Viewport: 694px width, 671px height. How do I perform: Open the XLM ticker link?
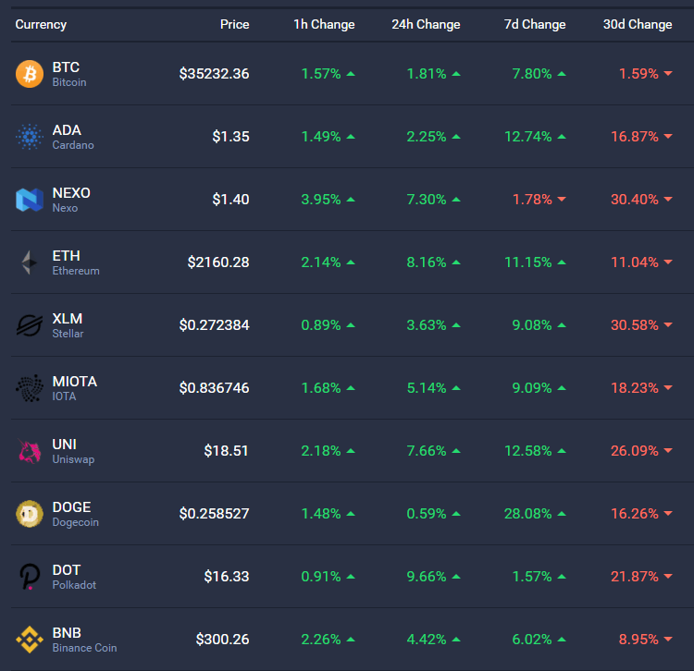[x=68, y=318]
